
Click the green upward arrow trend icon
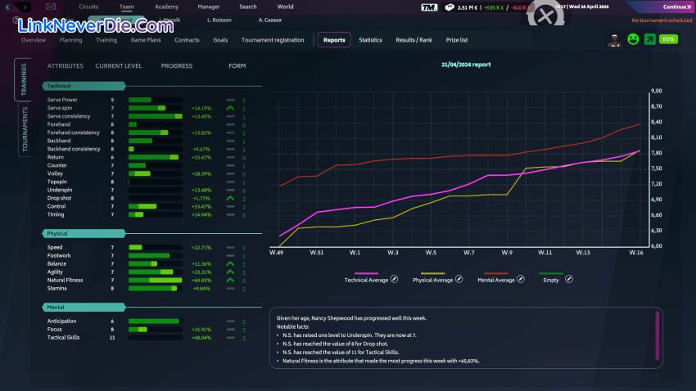pos(649,39)
